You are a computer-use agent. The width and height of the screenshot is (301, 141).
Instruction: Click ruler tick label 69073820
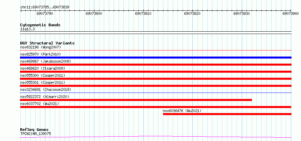192,13
